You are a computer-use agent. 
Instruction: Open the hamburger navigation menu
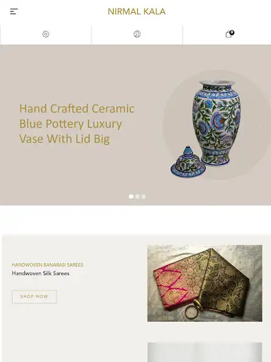point(14,11)
